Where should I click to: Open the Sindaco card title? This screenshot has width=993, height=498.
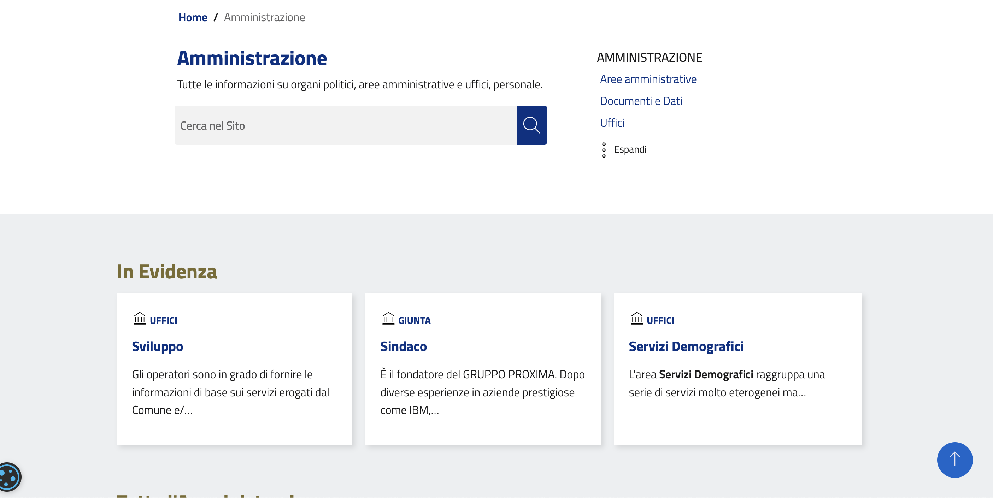click(403, 346)
